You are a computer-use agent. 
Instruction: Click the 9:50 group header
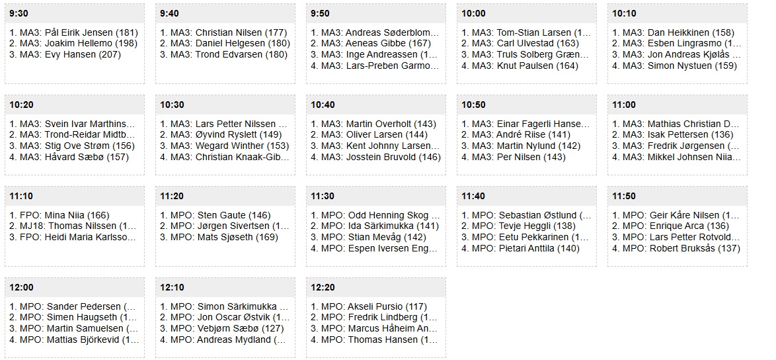pyautogui.click(x=375, y=13)
